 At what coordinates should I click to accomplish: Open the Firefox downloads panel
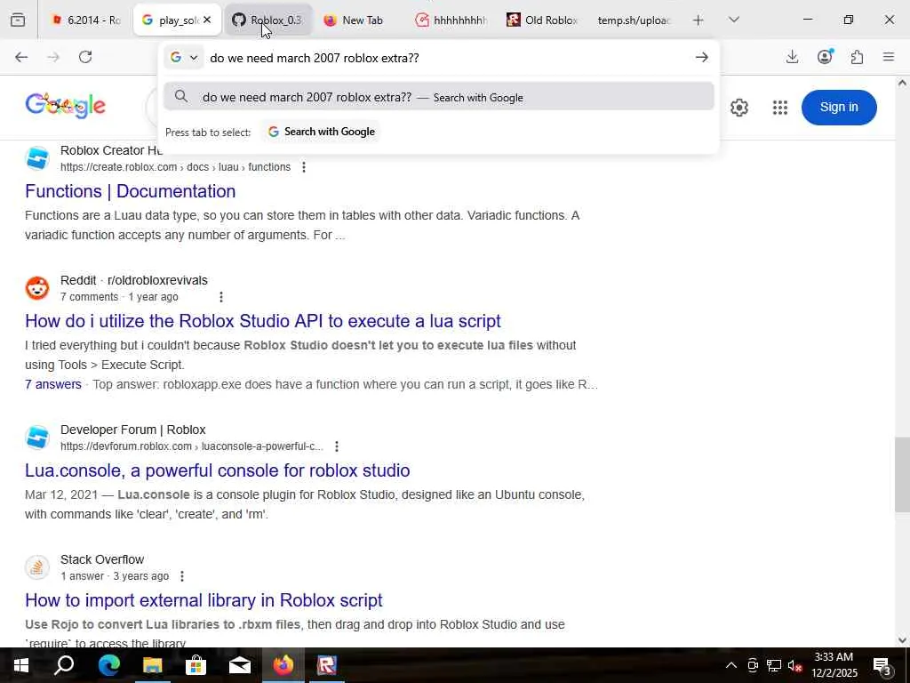click(792, 57)
